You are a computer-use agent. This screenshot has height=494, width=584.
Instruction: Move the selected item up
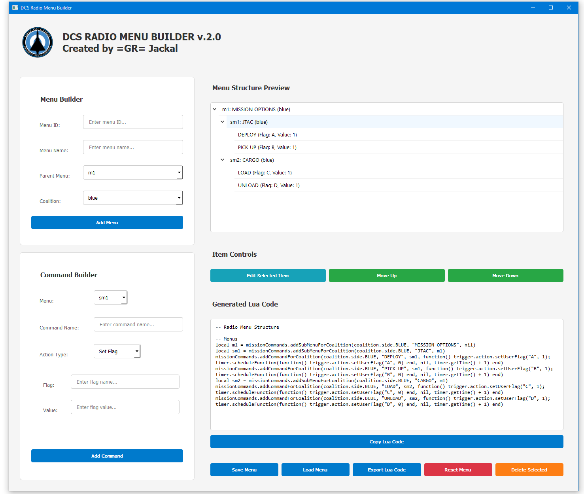[x=387, y=276]
